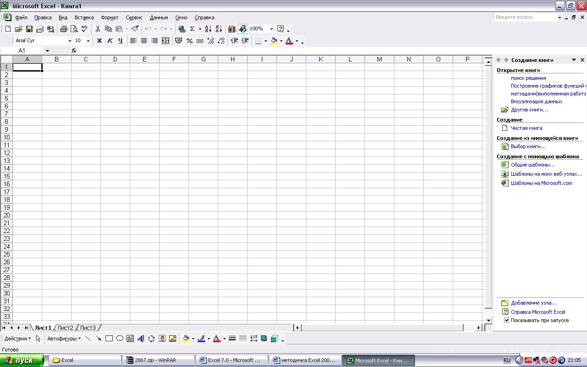Open 'Другие книги…' link
This screenshot has width=587, height=367.
pos(529,110)
